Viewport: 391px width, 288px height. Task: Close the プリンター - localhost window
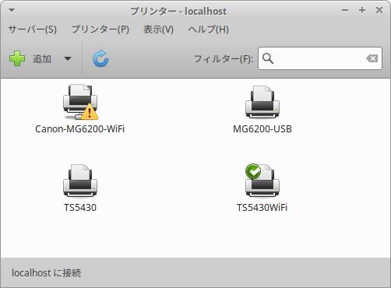[379, 10]
